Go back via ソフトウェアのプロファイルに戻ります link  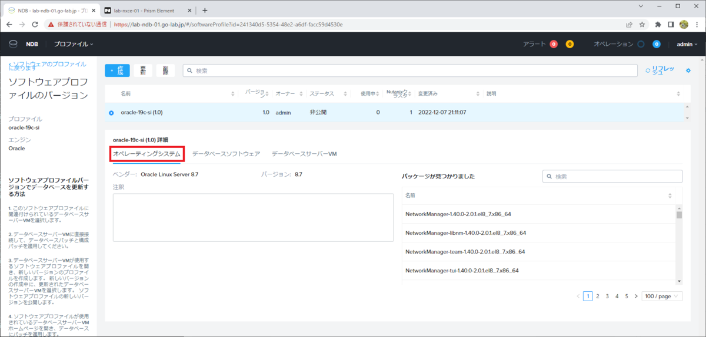click(x=47, y=65)
